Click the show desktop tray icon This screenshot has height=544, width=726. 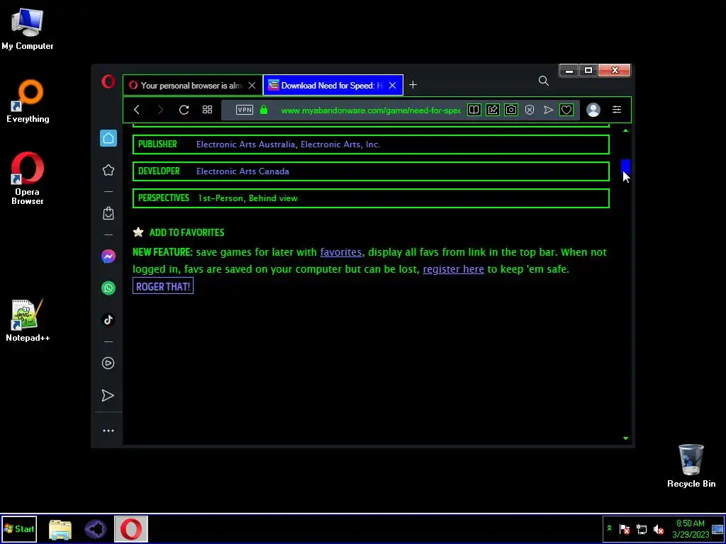click(717, 529)
